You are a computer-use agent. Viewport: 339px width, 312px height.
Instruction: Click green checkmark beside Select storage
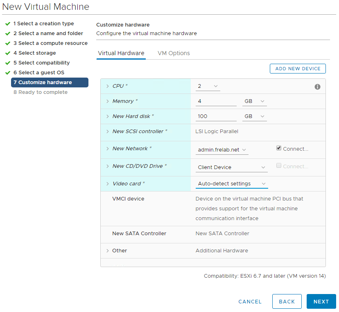[8, 53]
